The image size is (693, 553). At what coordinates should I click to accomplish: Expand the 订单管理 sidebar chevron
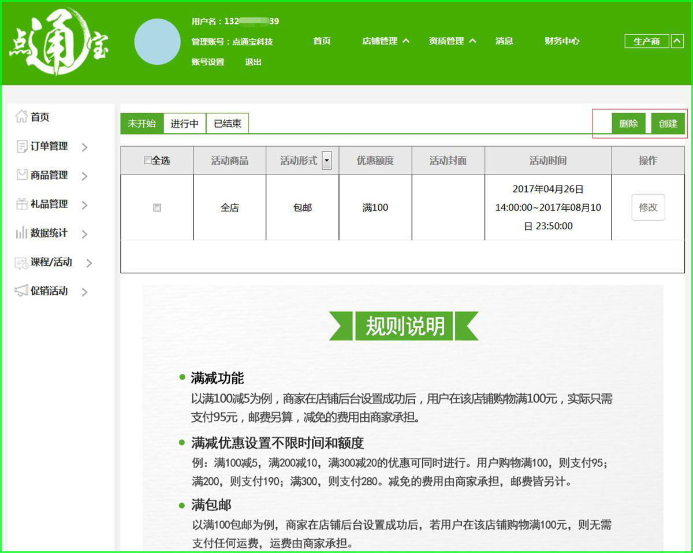coord(84,147)
